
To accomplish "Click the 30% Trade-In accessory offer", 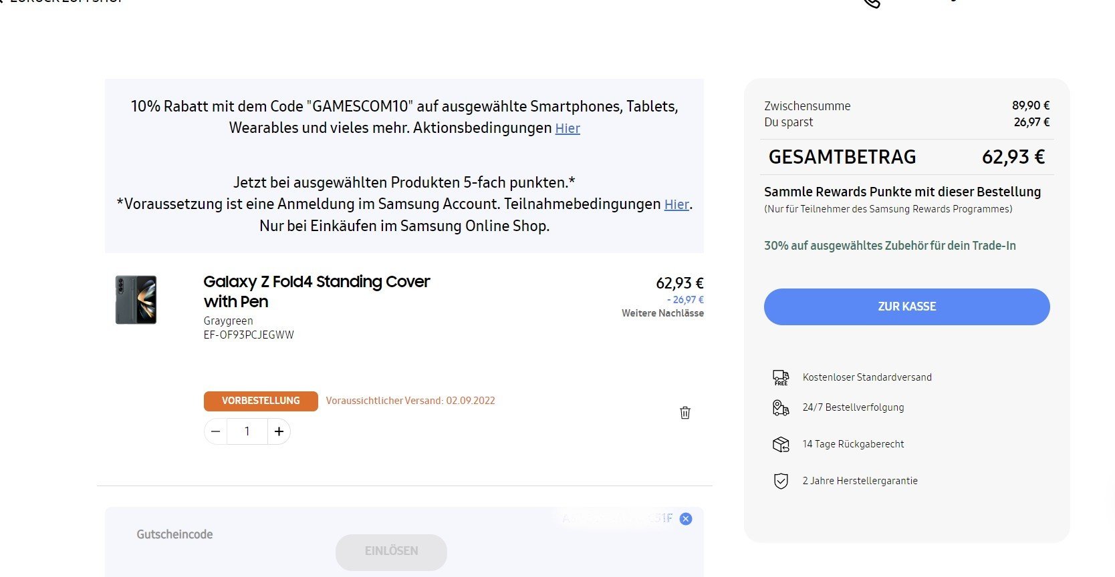I will pos(890,246).
